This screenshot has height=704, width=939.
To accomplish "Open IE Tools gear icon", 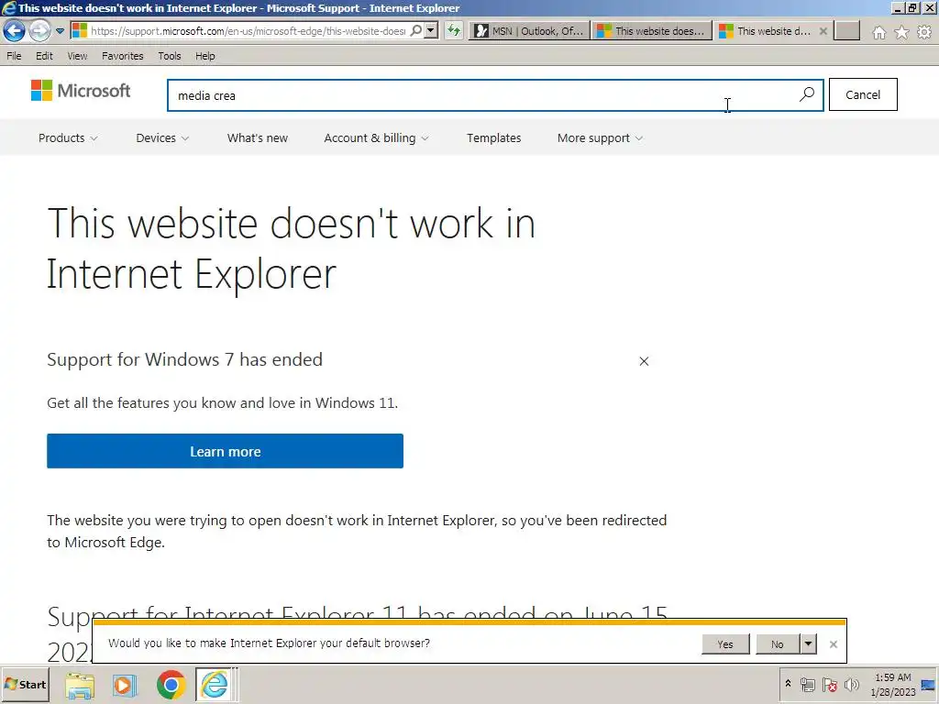I will (x=924, y=32).
